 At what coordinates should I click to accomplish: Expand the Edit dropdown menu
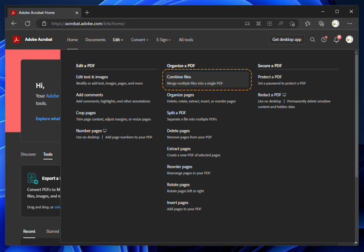pos(118,40)
